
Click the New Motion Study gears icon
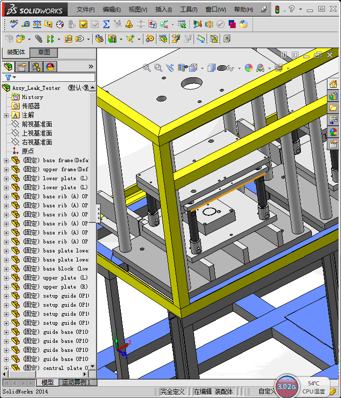click(x=149, y=39)
